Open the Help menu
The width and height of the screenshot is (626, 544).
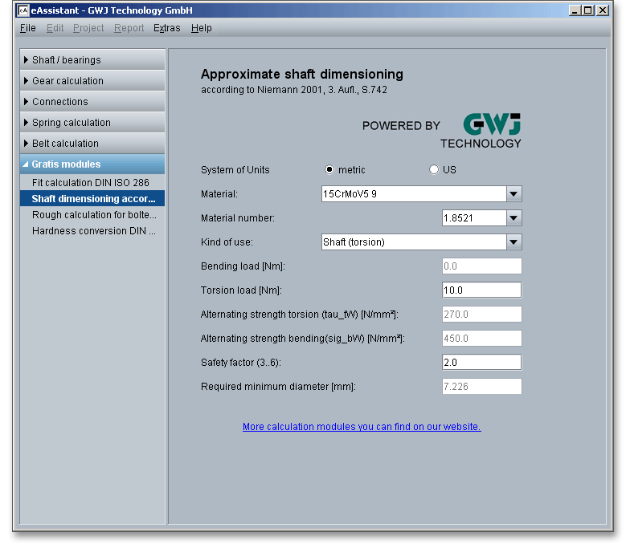click(x=202, y=28)
